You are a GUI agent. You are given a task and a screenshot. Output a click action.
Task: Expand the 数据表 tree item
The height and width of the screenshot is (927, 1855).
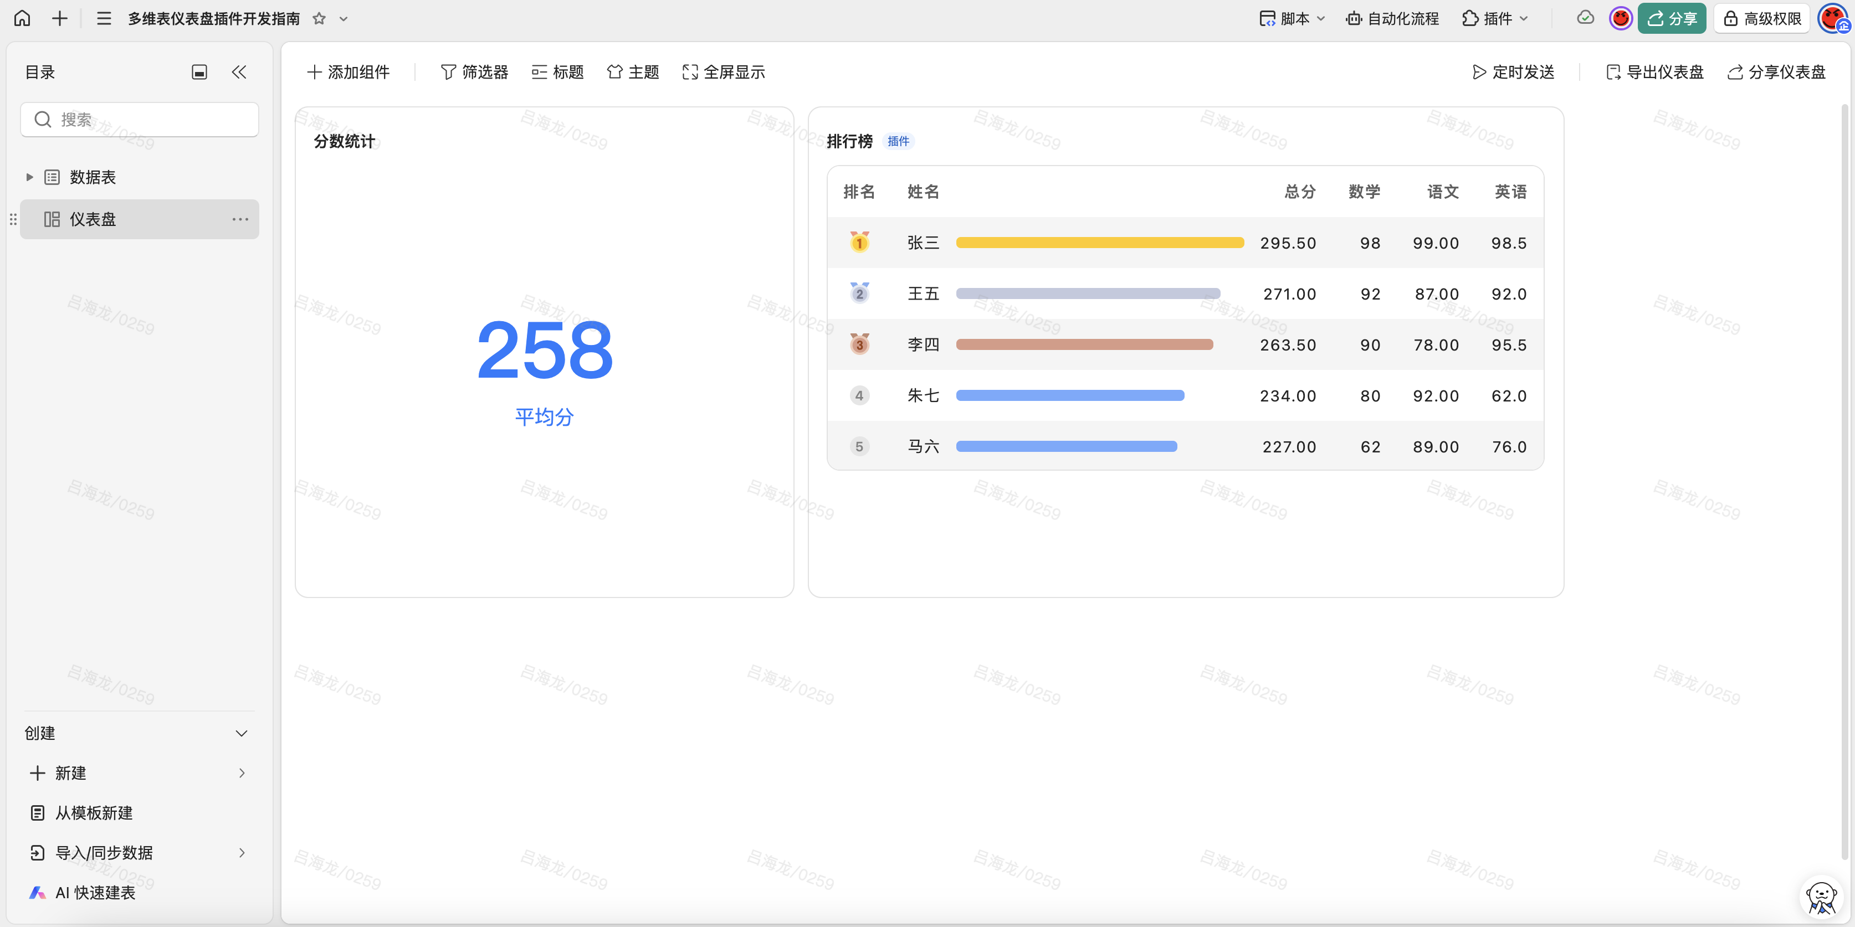(29, 177)
